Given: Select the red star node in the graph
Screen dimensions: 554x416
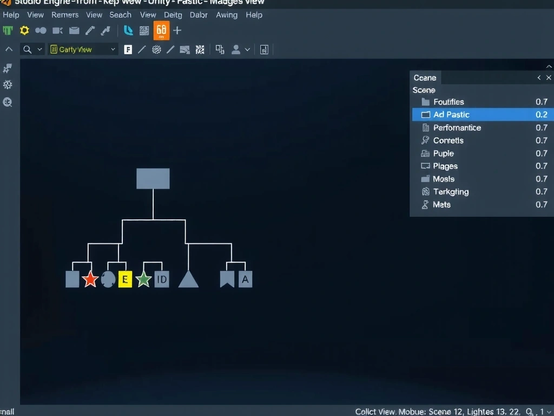Looking at the screenshot, I should tap(90, 279).
